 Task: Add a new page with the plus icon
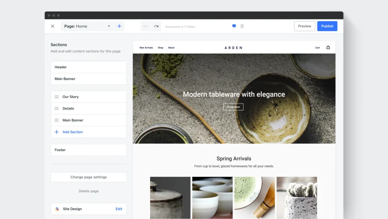(119, 26)
